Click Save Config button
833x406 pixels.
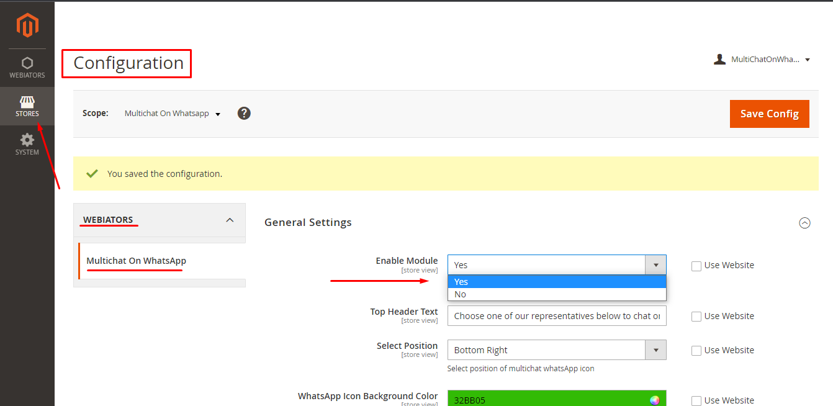770,114
